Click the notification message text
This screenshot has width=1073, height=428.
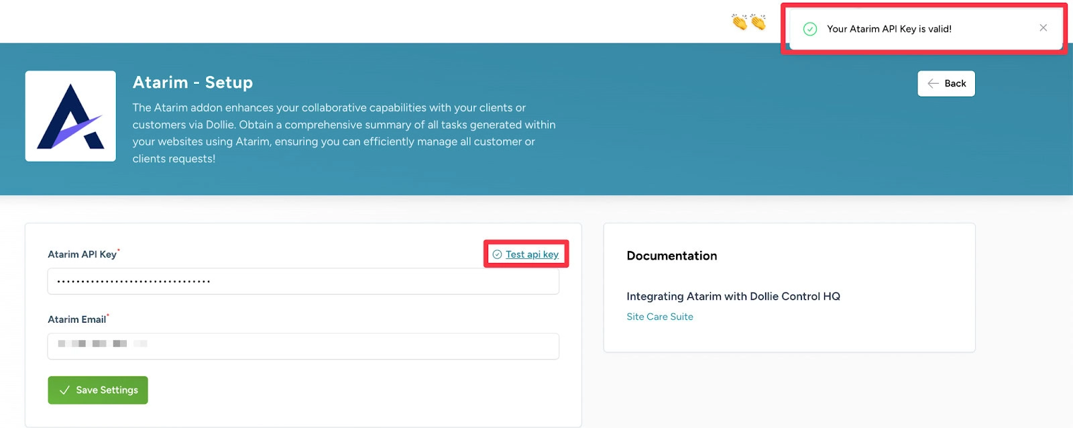[x=889, y=29]
